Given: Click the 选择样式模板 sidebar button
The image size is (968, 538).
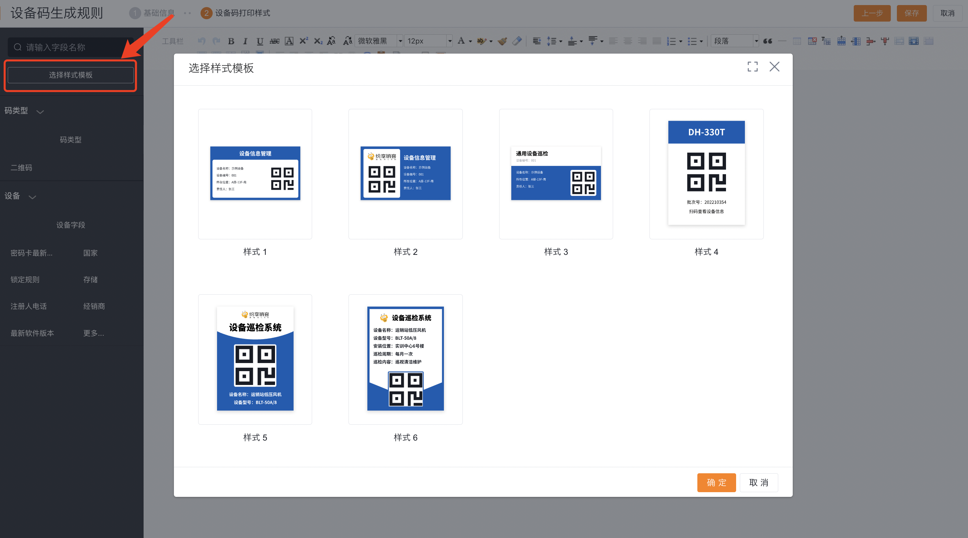Looking at the screenshot, I should (x=71, y=75).
